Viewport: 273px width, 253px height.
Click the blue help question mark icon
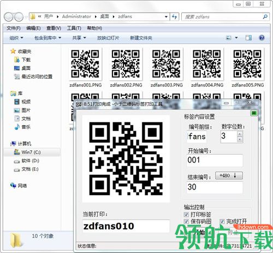pos(262,38)
